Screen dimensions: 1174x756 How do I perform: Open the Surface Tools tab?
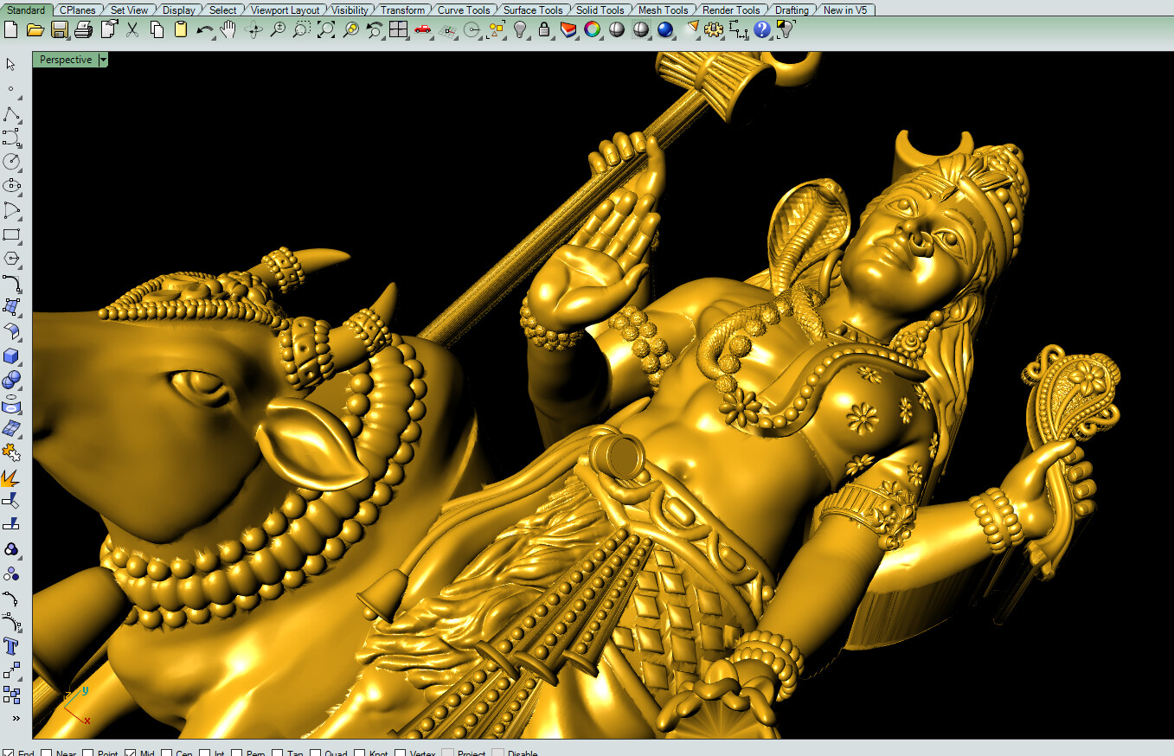click(533, 10)
